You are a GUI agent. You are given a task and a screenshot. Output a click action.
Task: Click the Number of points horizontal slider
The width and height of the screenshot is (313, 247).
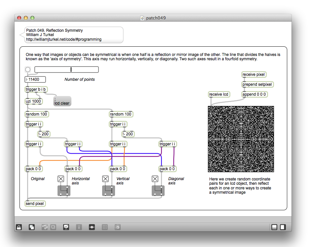tap(66, 70)
